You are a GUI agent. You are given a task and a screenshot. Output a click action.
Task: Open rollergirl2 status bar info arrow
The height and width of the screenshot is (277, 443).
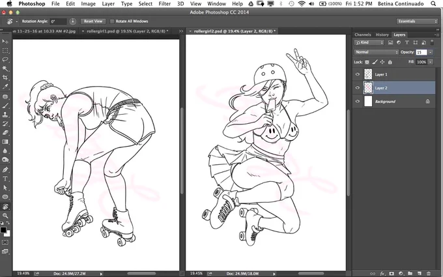tap(274, 274)
